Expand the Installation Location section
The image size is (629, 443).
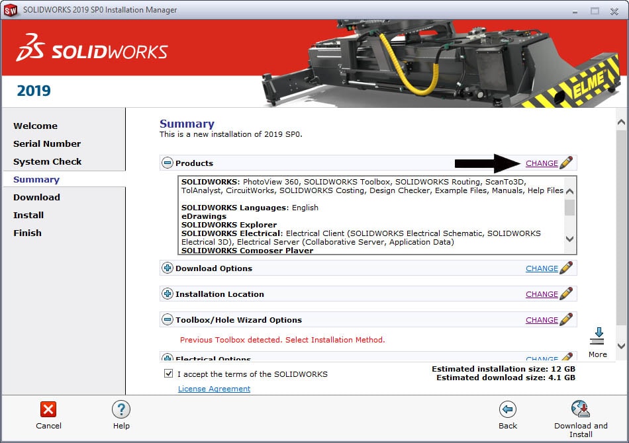point(168,294)
